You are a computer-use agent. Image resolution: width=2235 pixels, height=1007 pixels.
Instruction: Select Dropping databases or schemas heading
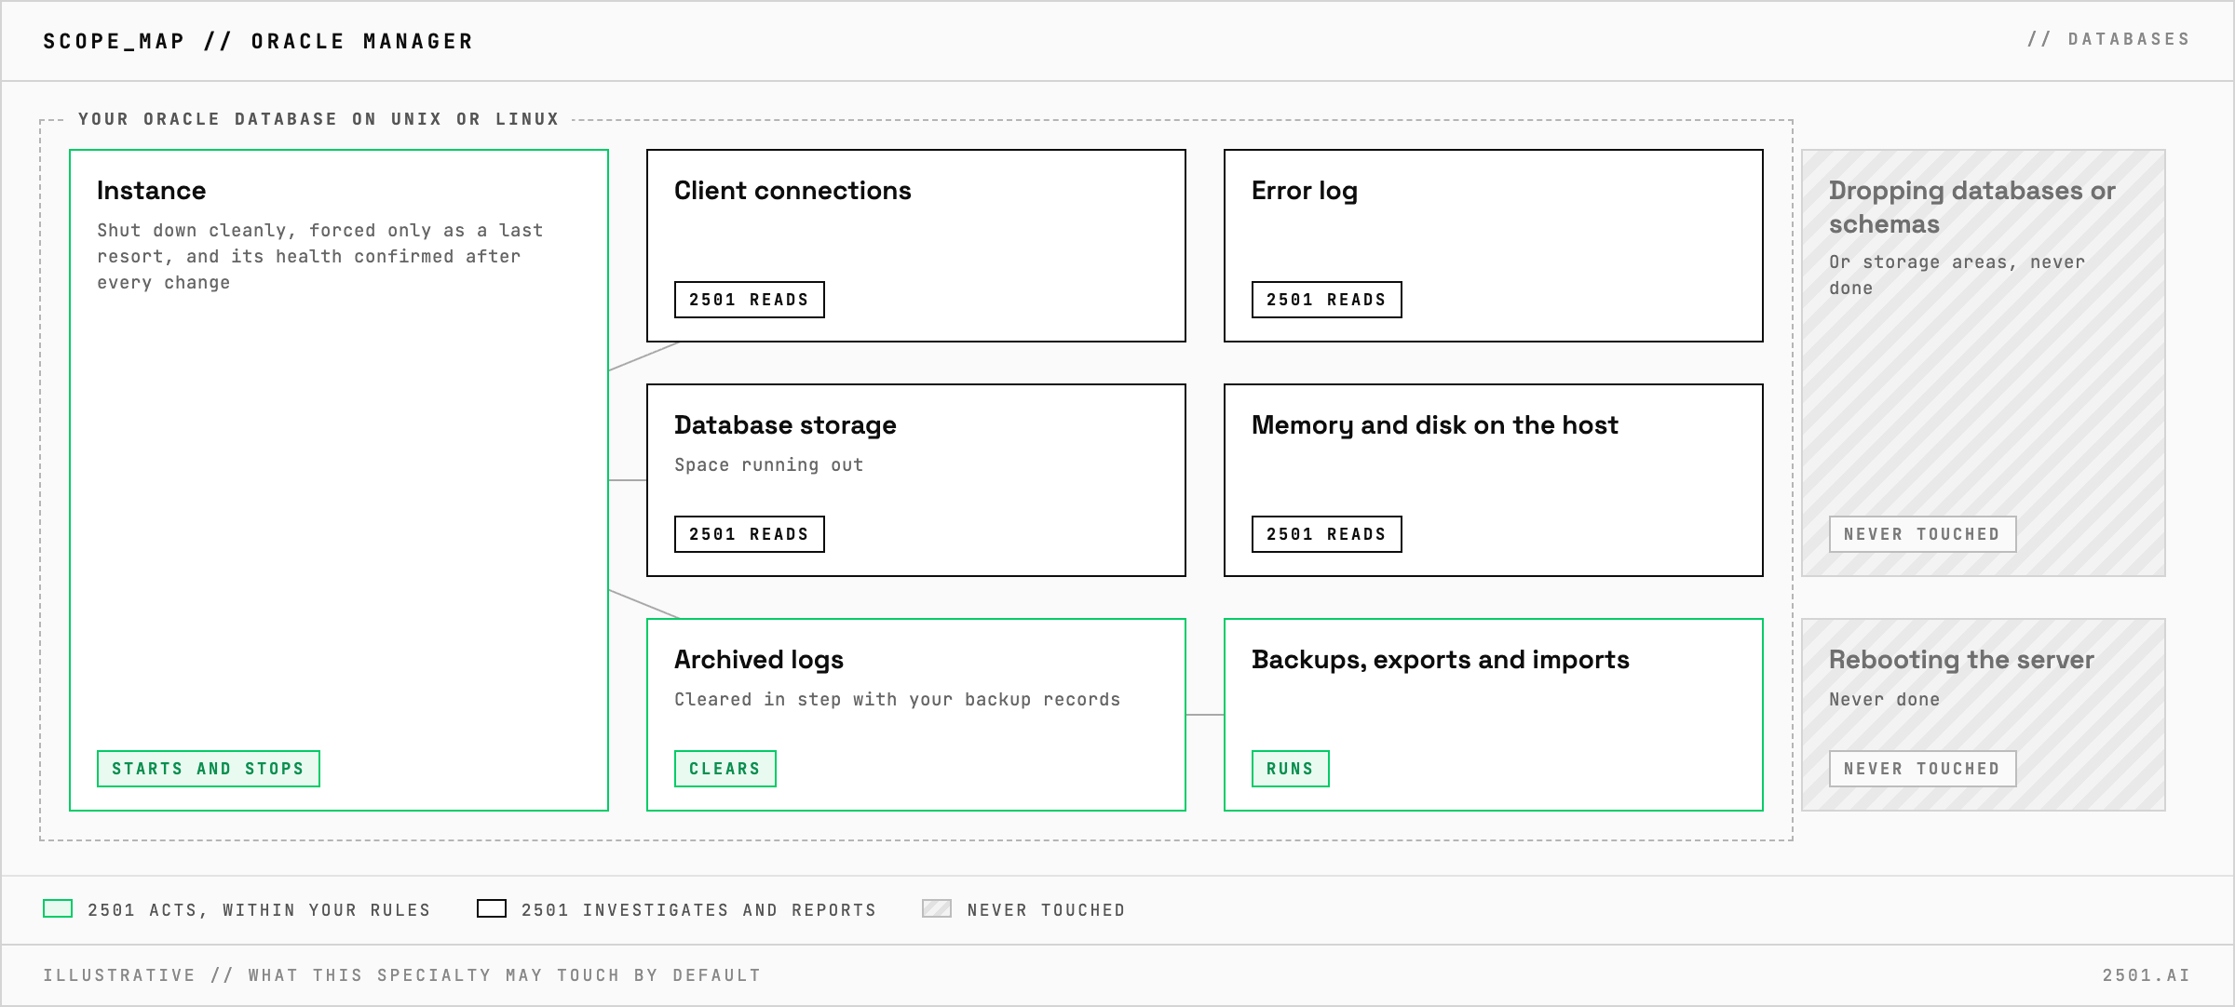point(1972,208)
